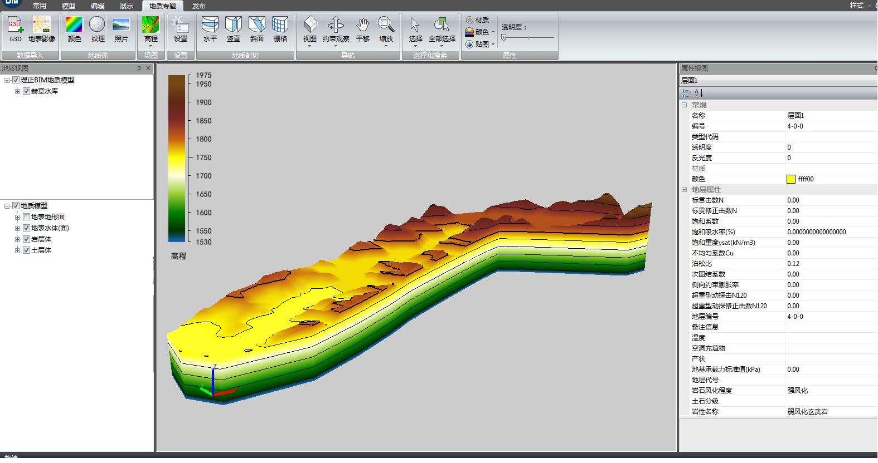Choose the 栅格 grid section tool
This screenshot has width=878, height=463.
click(x=280, y=26)
